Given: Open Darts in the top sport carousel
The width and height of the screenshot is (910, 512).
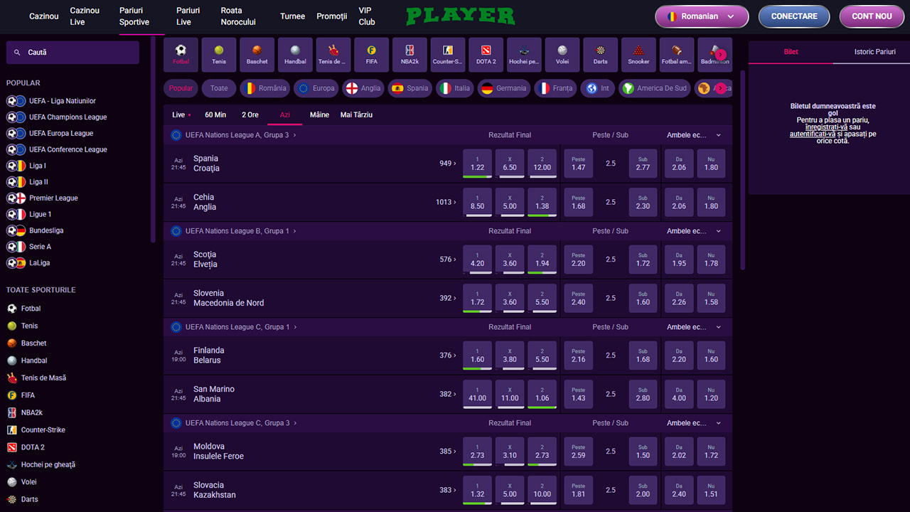Looking at the screenshot, I should point(601,55).
